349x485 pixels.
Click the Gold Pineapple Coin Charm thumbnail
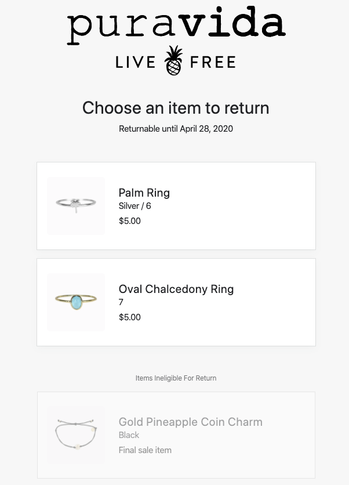(x=76, y=435)
